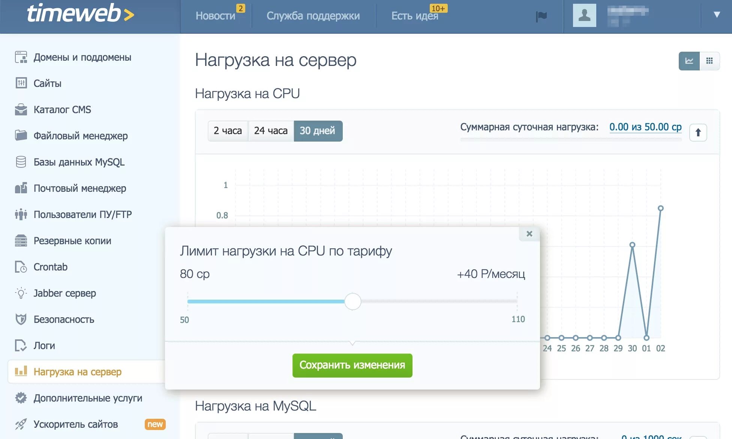Image resolution: width=732 pixels, height=439 pixels.
Task: Click the graph point for day 02
Action: (x=661, y=208)
